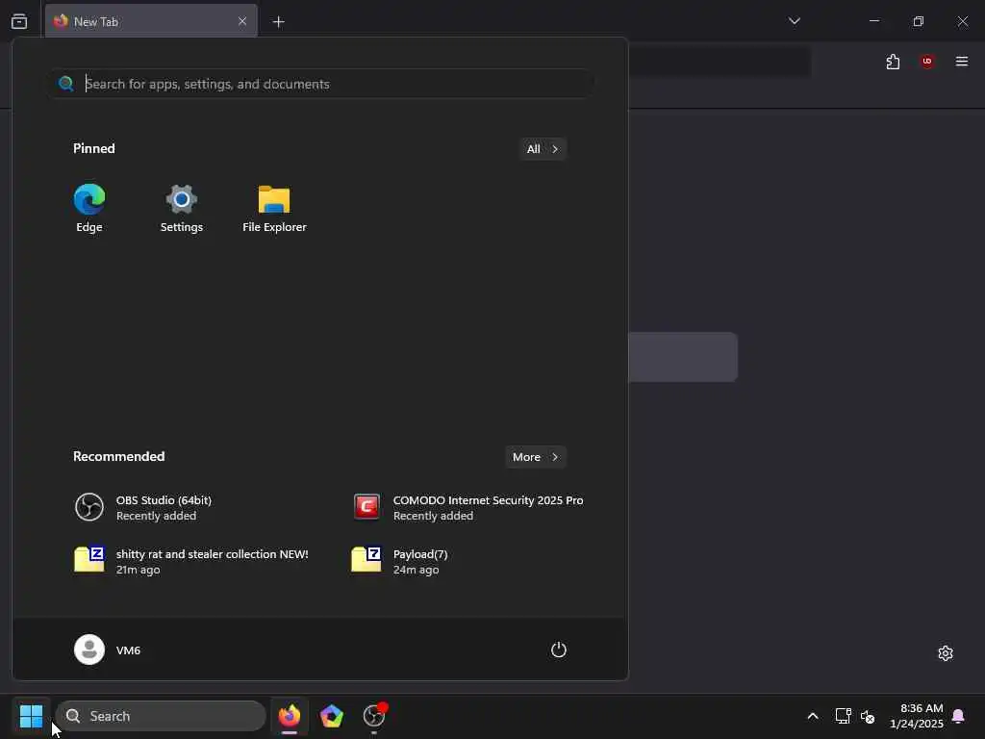Focus the Start menu search field
Image resolution: width=985 pixels, height=739 pixels.
[321, 84]
